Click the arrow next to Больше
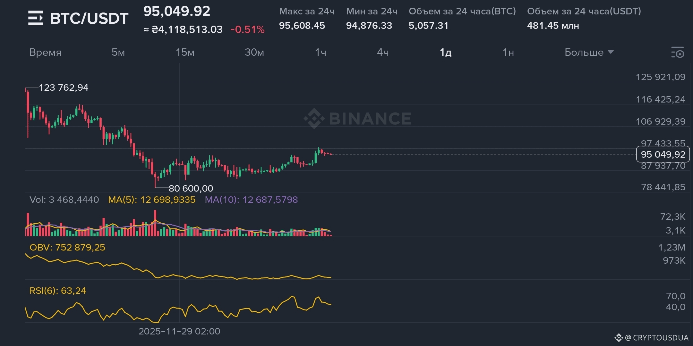The image size is (693, 346). point(611,52)
